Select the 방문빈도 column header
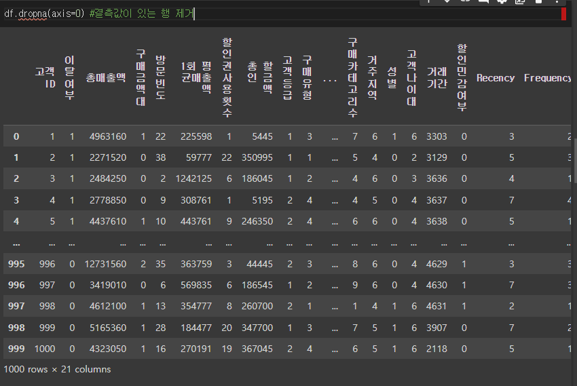 pyautogui.click(x=160, y=77)
